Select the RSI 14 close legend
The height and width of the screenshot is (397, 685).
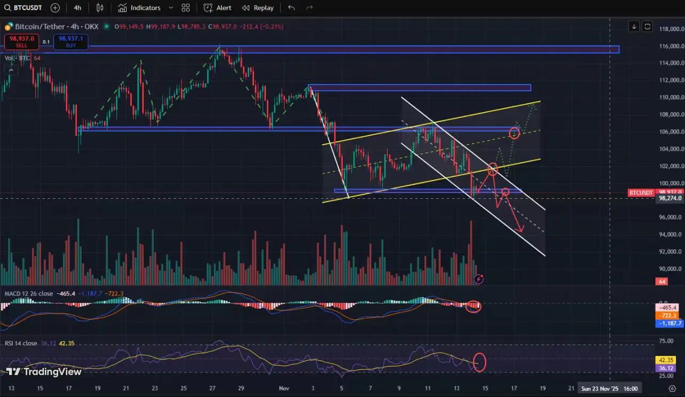(x=21, y=343)
